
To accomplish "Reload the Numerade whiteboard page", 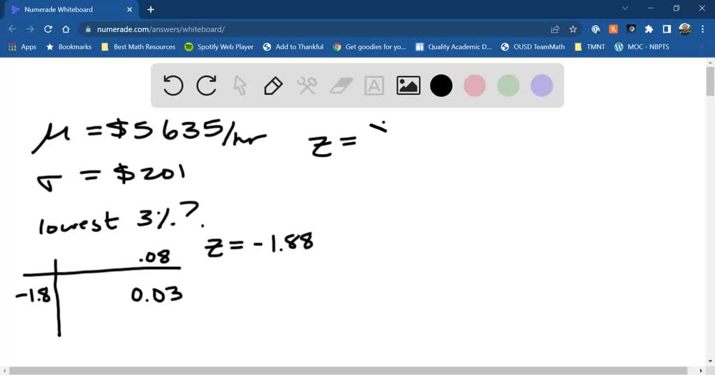I will pos(48,29).
